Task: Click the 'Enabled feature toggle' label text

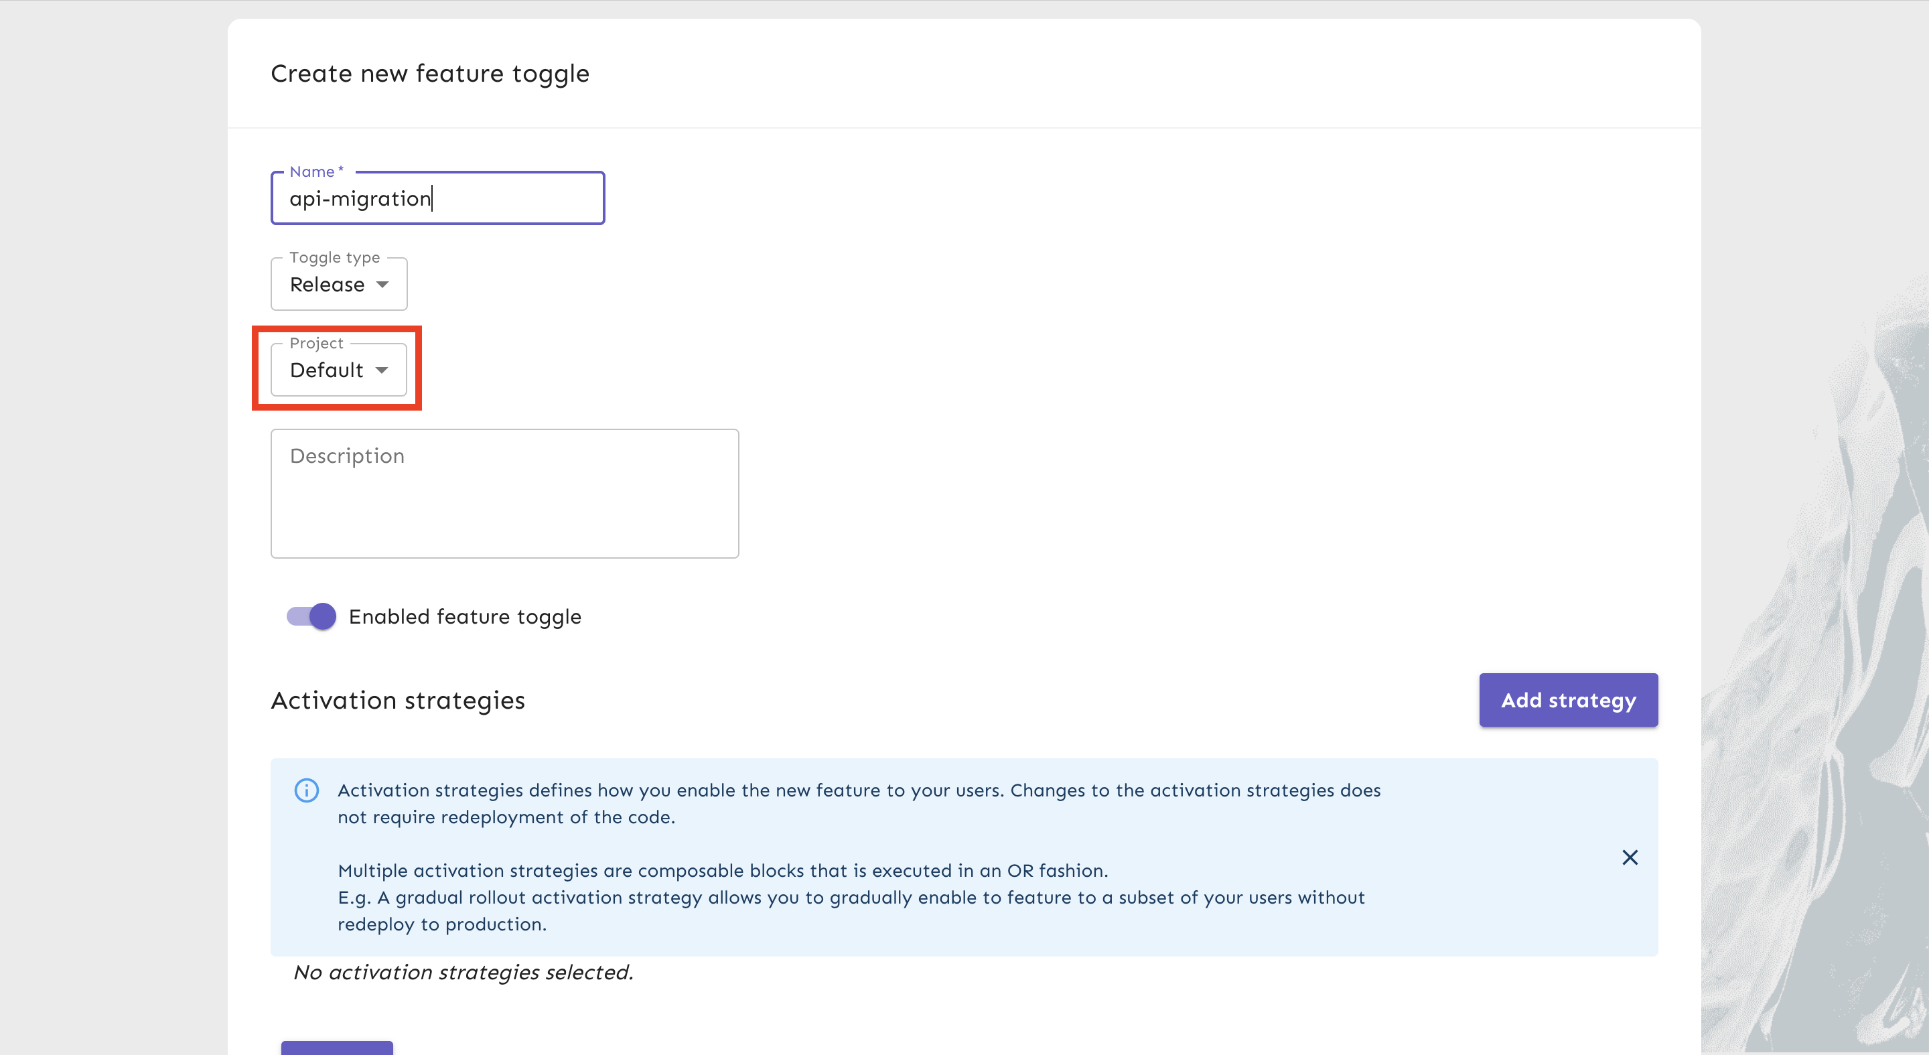Action: click(x=465, y=616)
